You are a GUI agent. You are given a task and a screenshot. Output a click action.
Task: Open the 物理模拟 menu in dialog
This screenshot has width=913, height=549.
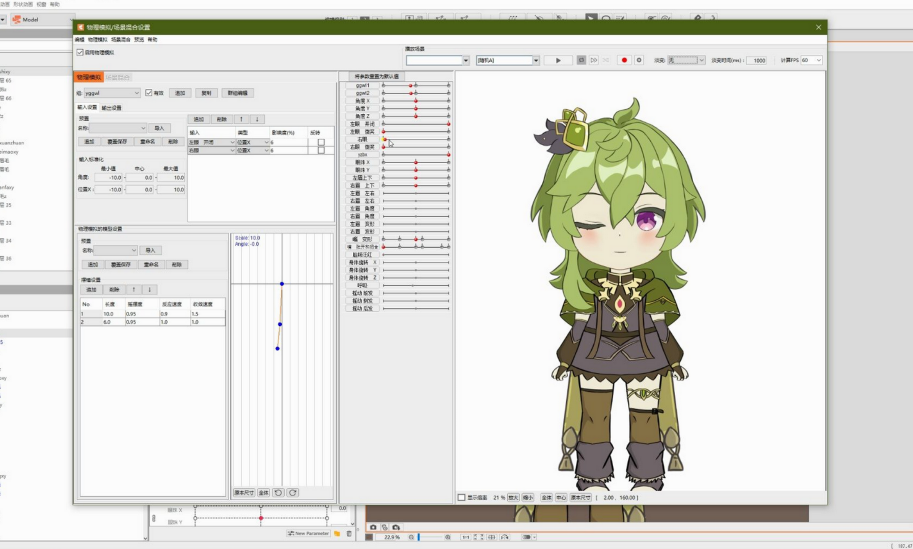click(x=98, y=40)
